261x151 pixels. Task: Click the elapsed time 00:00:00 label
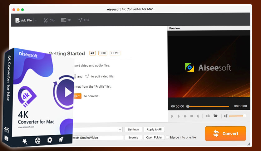pyautogui.click(x=177, y=106)
